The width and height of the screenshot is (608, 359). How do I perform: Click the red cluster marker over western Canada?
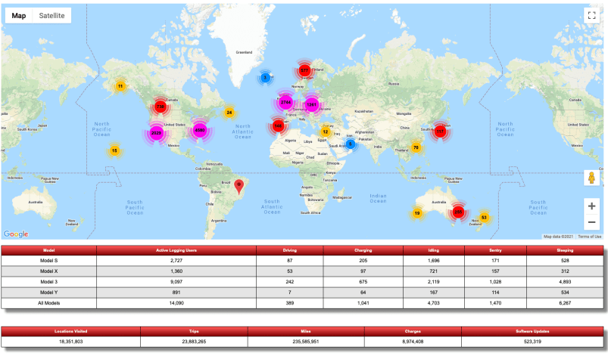click(x=161, y=107)
